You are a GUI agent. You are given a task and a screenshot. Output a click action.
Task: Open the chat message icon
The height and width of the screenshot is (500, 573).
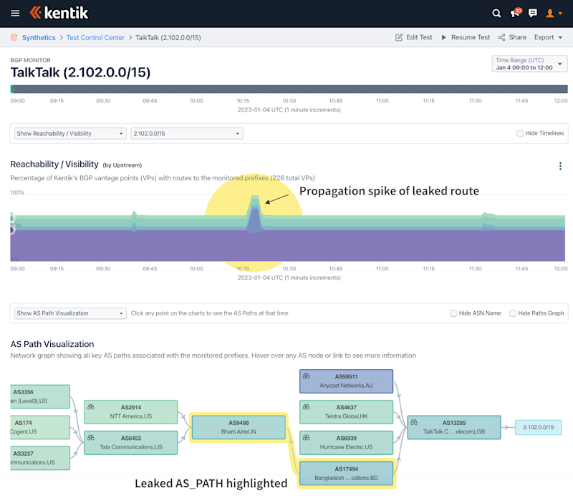(x=533, y=13)
